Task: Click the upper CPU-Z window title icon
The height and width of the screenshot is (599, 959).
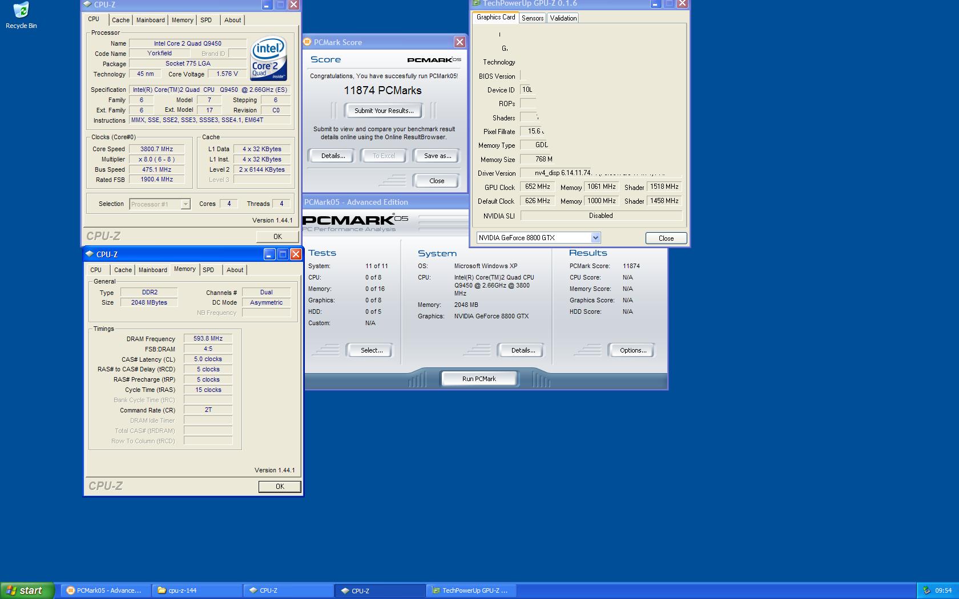Action: [87, 4]
